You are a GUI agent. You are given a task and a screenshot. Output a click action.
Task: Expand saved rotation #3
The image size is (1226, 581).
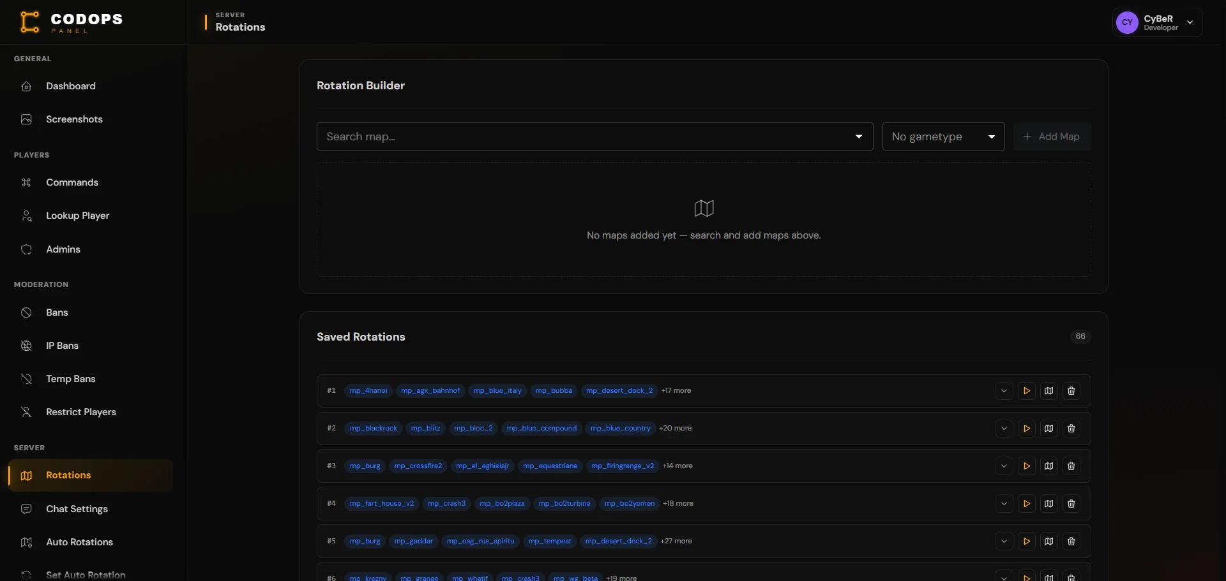pos(1004,466)
